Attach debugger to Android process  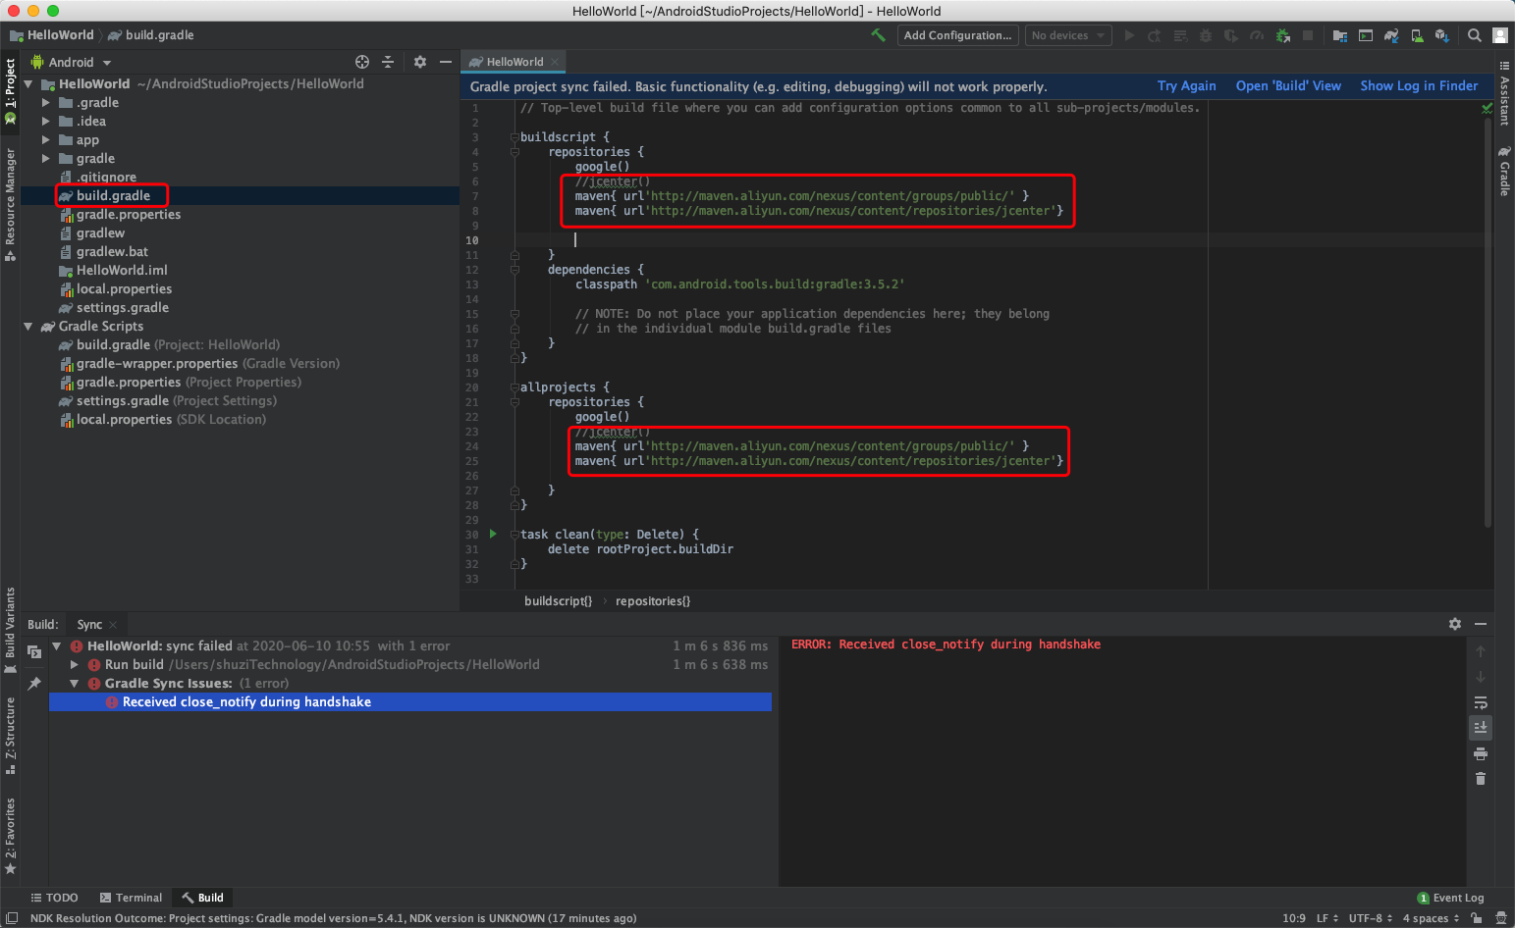pyautogui.click(x=1282, y=35)
